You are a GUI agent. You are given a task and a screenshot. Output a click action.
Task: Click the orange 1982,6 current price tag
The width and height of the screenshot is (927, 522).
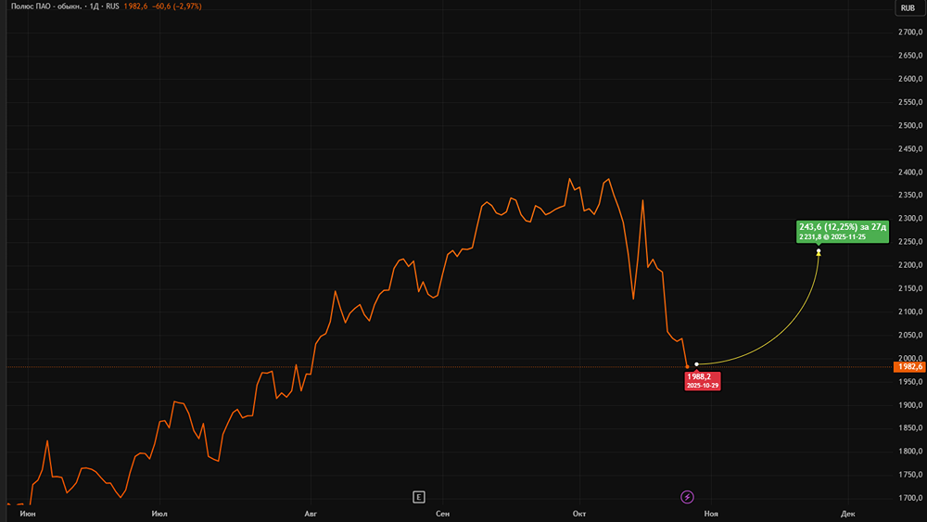click(x=909, y=367)
